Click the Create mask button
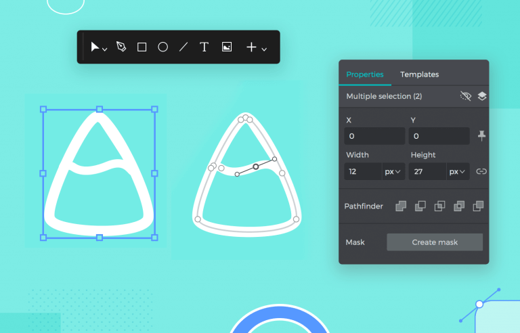Screen dimensions: 520x333 click(435, 242)
